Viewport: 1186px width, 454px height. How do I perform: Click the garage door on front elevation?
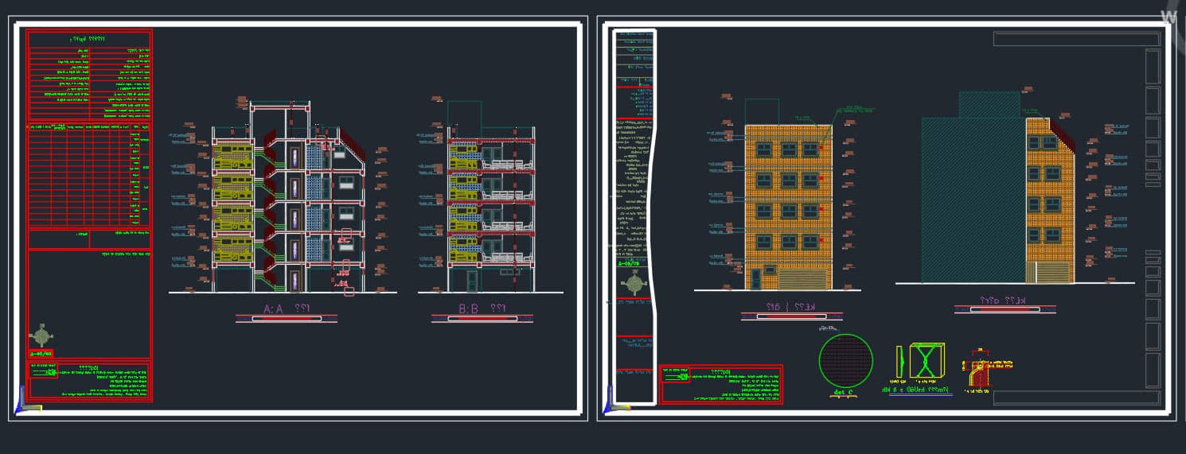pos(804,279)
